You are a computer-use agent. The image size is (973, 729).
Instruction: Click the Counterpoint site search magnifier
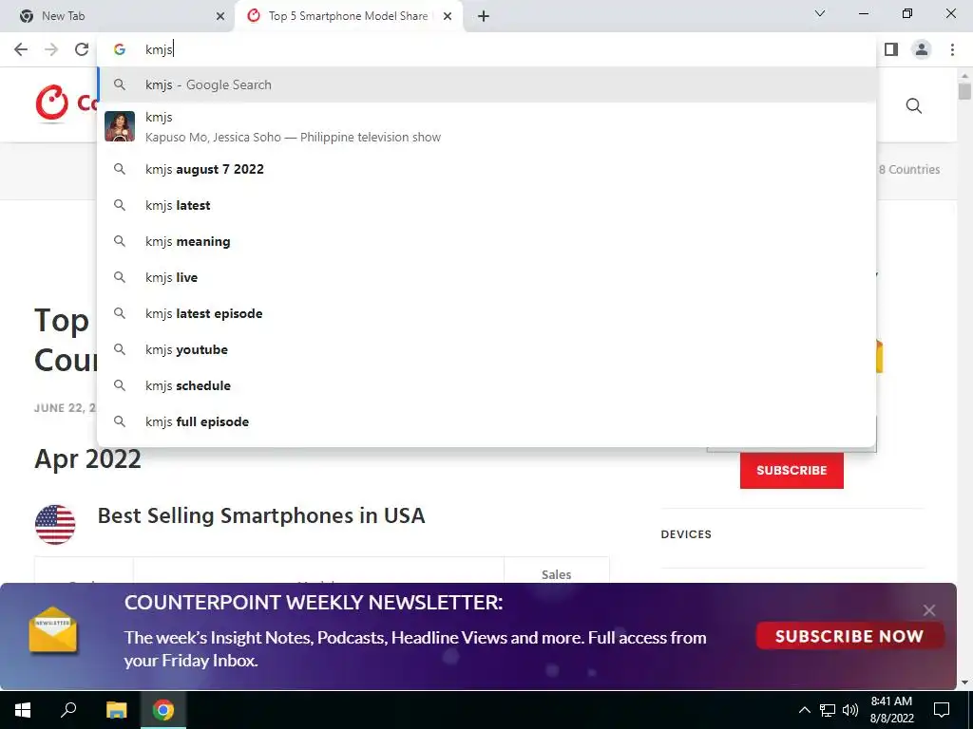[913, 106]
